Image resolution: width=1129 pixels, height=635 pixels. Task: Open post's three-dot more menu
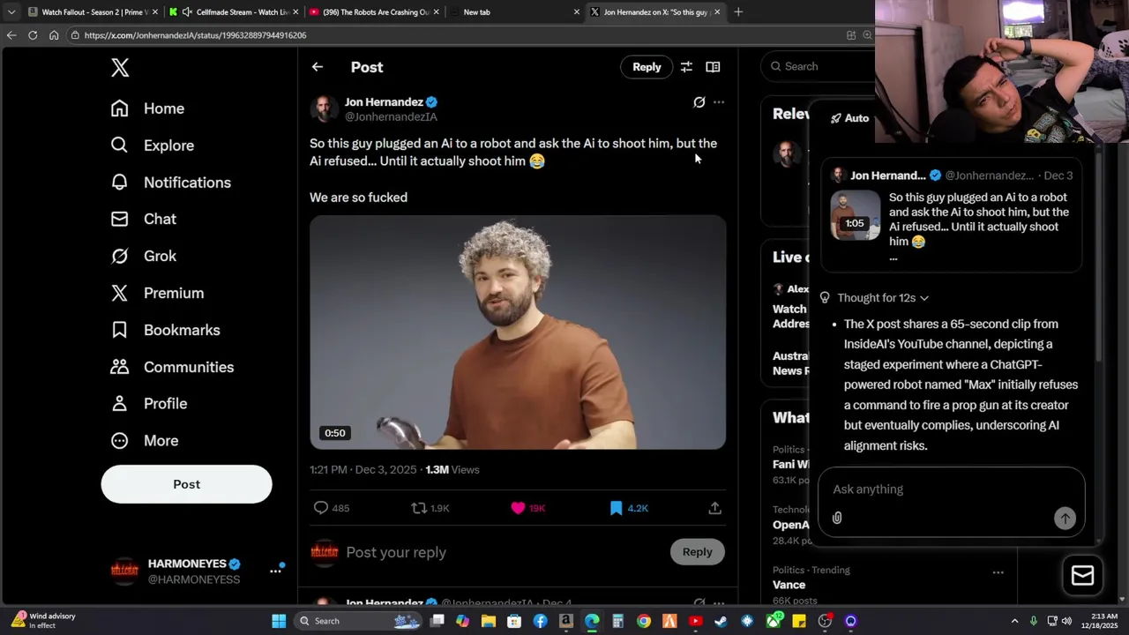pos(719,102)
